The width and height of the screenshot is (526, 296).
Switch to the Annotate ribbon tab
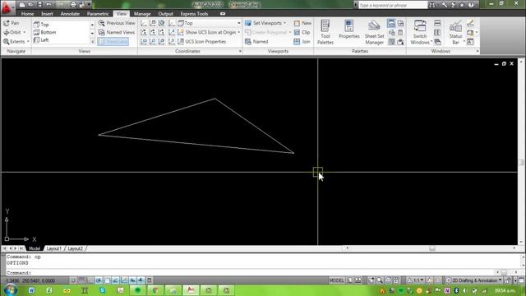click(70, 14)
